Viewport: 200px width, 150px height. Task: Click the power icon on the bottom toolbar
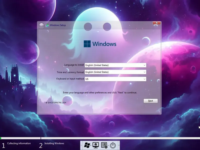coord(113,145)
